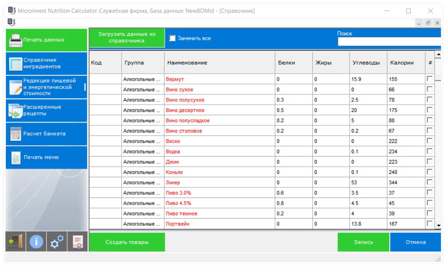Click the app icon in the title bar
Screen dimensions: 446x267
click(12, 11)
